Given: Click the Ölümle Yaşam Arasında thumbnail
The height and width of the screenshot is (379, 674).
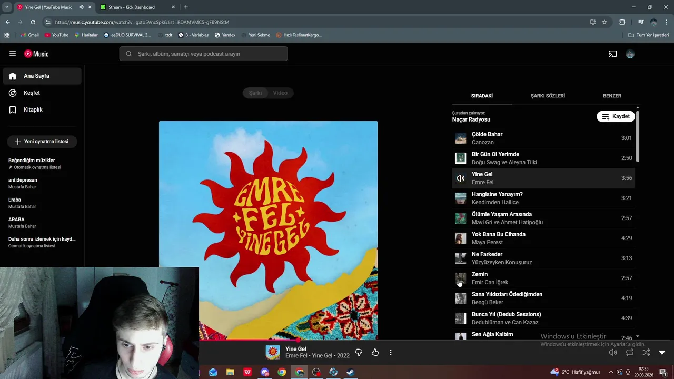Looking at the screenshot, I should [x=461, y=218].
